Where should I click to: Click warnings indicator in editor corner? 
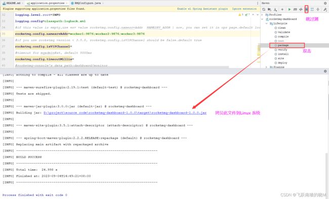(240, 15)
